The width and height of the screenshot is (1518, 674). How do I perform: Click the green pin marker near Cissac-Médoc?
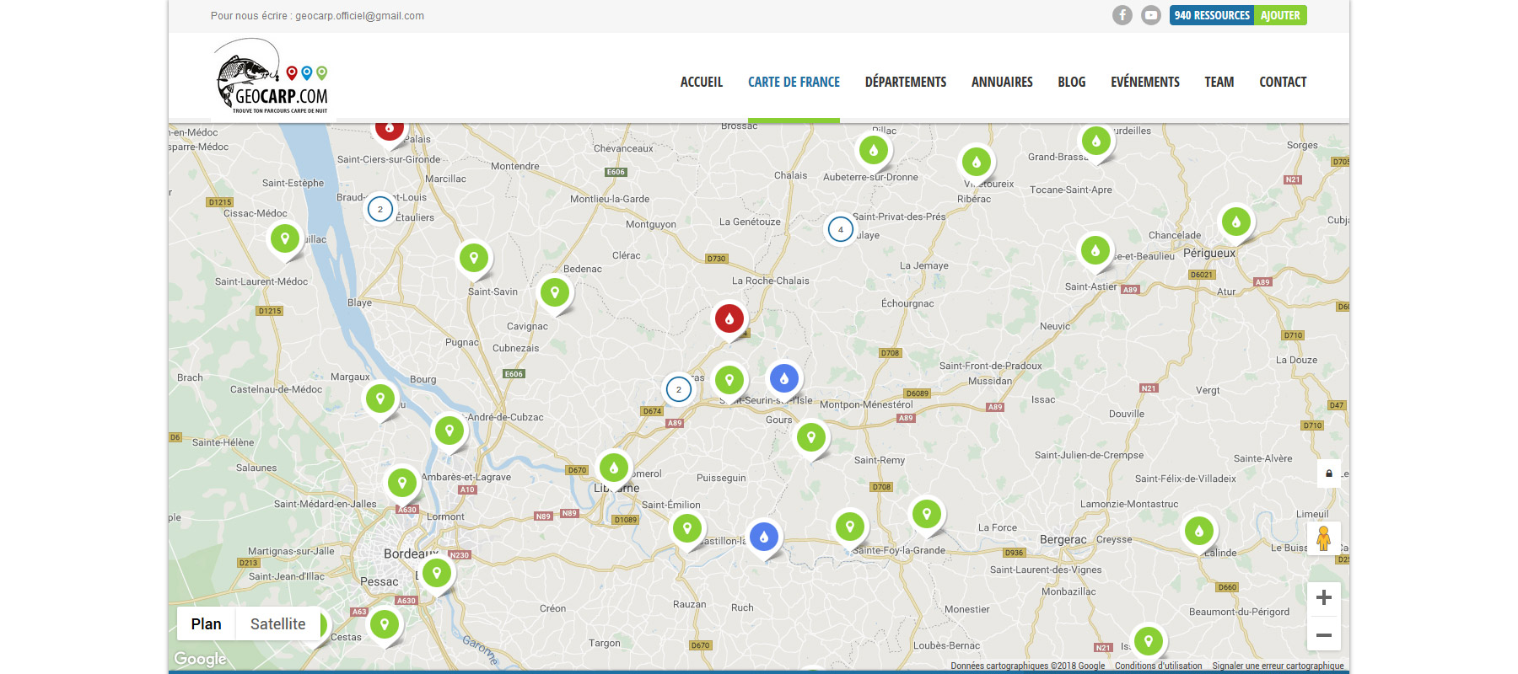point(285,238)
